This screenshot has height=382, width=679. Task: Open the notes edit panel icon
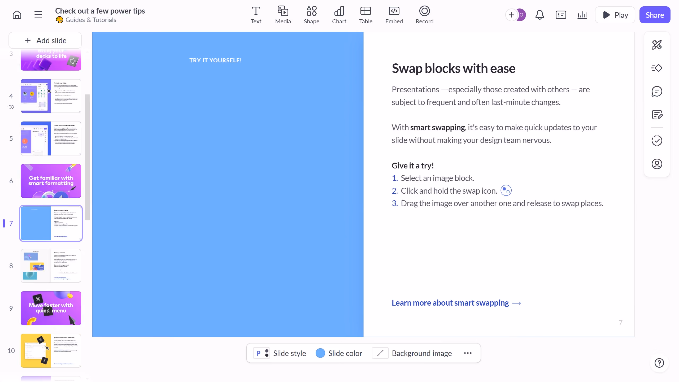(x=657, y=115)
